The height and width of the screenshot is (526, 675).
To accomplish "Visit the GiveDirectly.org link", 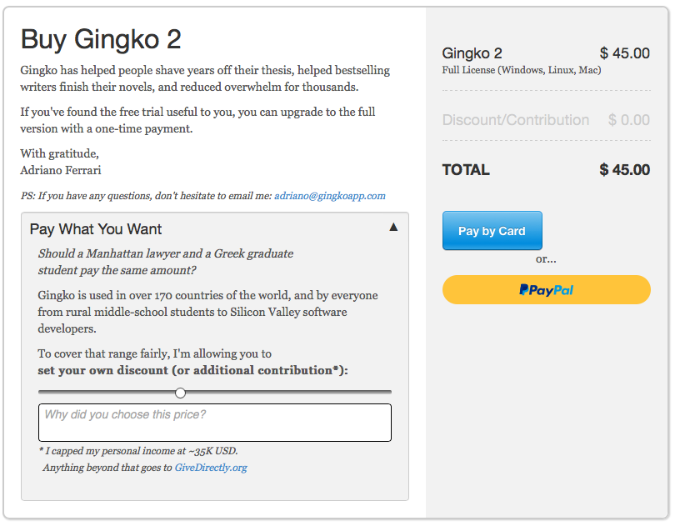I will click(x=211, y=468).
